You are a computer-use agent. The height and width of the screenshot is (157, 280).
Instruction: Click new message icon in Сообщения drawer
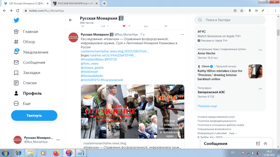click(258, 143)
